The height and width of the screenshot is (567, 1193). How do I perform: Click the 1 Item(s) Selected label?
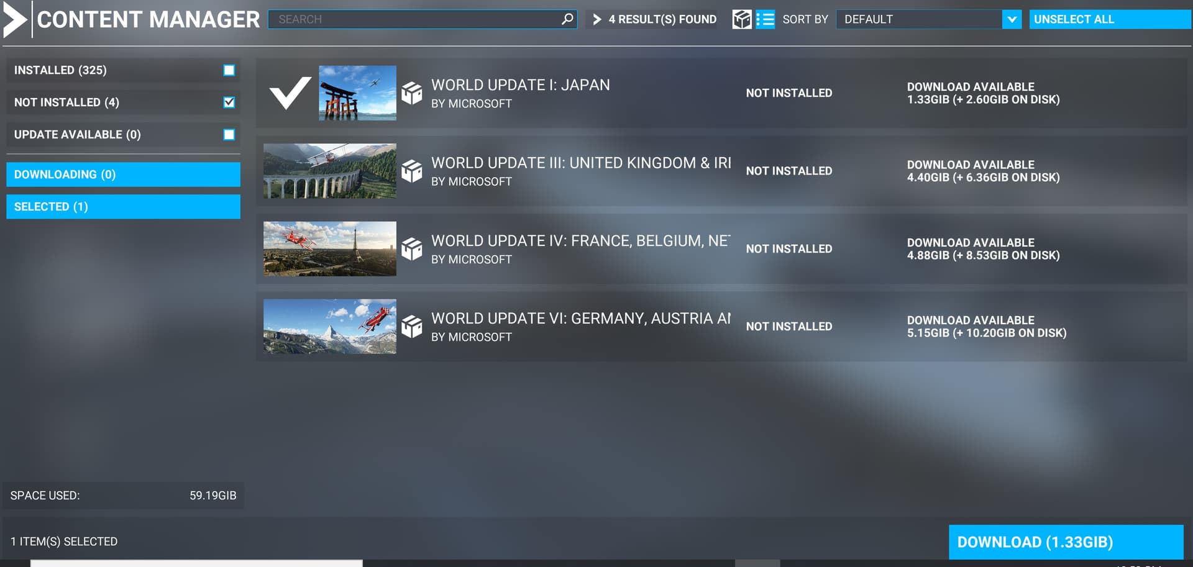pyautogui.click(x=64, y=542)
